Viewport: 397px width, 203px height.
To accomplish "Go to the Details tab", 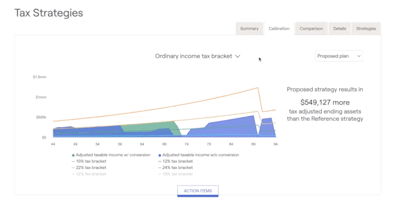I will [x=339, y=29].
